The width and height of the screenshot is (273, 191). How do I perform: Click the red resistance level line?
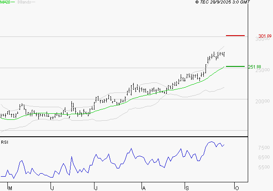[235, 36]
